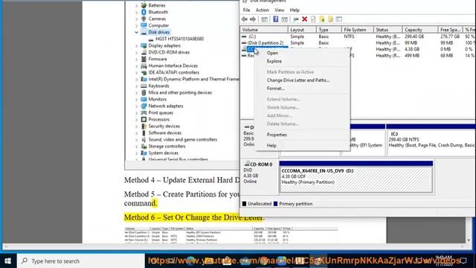
Task: Click the Type here to search box
Action: coord(81,261)
